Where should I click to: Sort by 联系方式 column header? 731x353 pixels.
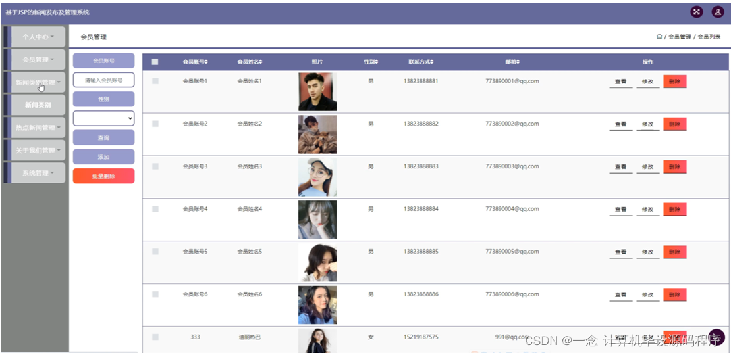(421, 62)
